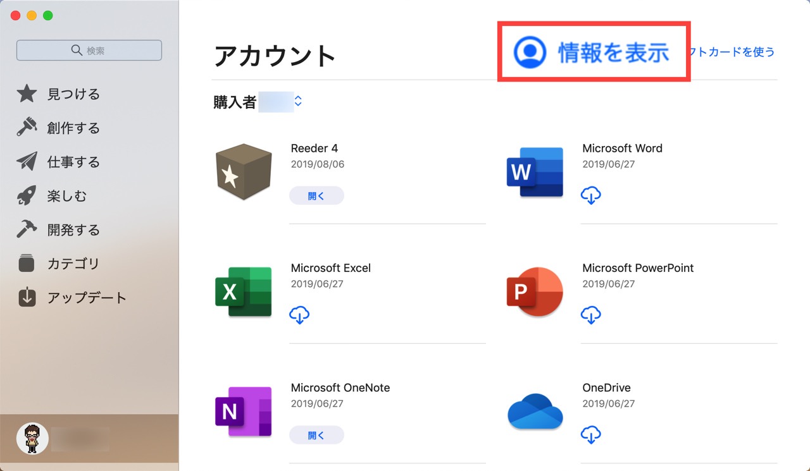Screen dimensions: 810x471
Task: Go to 仕事する (Work) section
Action: coord(73,162)
